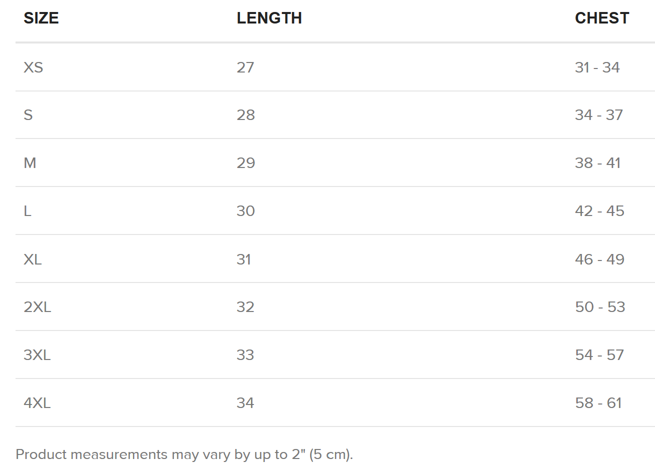Click length value 27
Viewport: 655px width, 474px height.
pyautogui.click(x=245, y=67)
